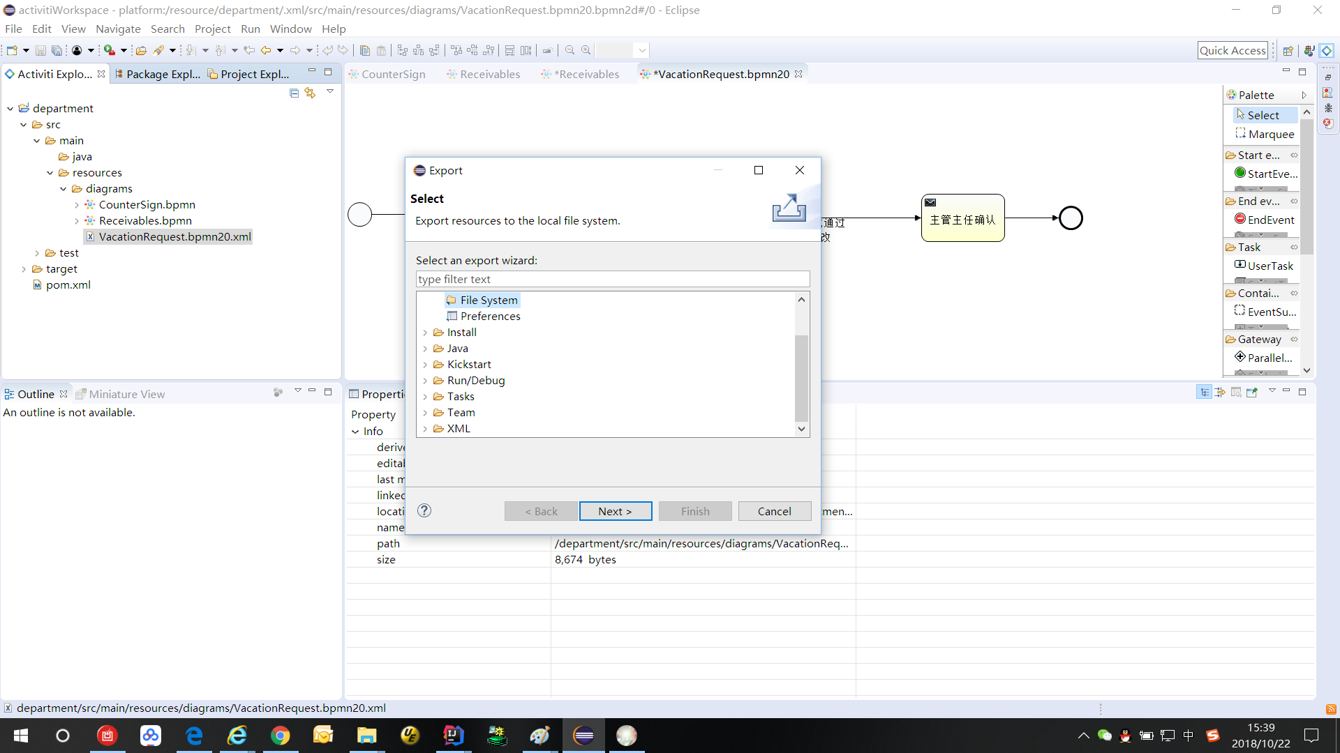Click the Copy toolbar icon
Screen dimensions: 1340x753
pos(365,50)
